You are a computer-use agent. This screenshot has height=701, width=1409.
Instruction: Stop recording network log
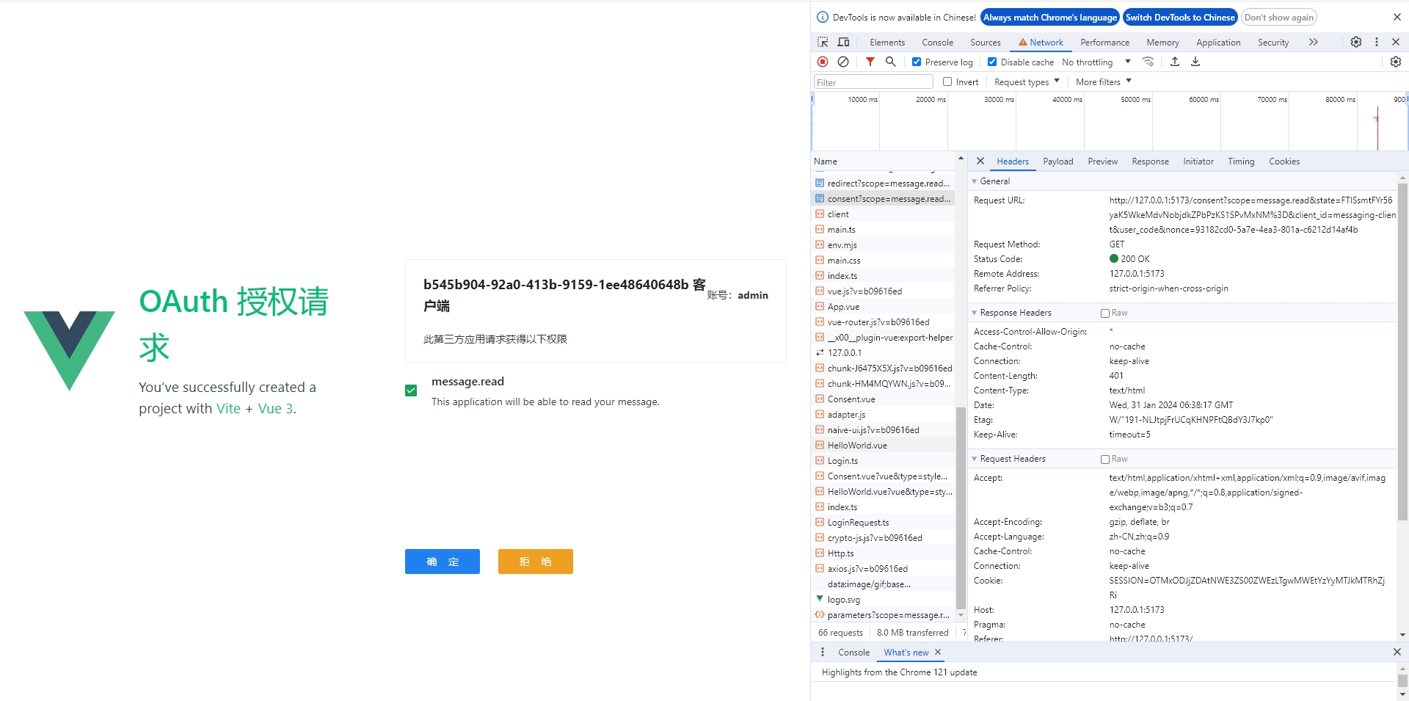pos(823,62)
